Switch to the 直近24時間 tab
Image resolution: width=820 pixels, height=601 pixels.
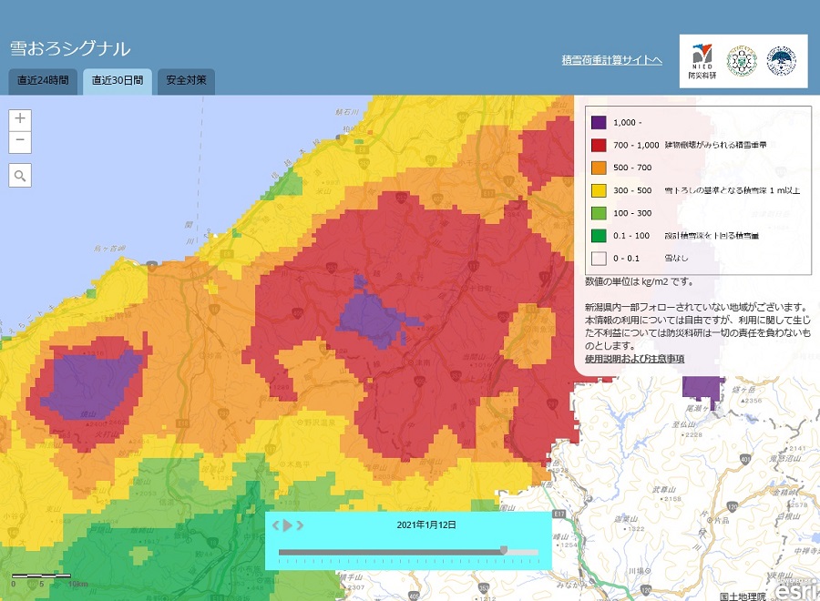[x=43, y=80]
